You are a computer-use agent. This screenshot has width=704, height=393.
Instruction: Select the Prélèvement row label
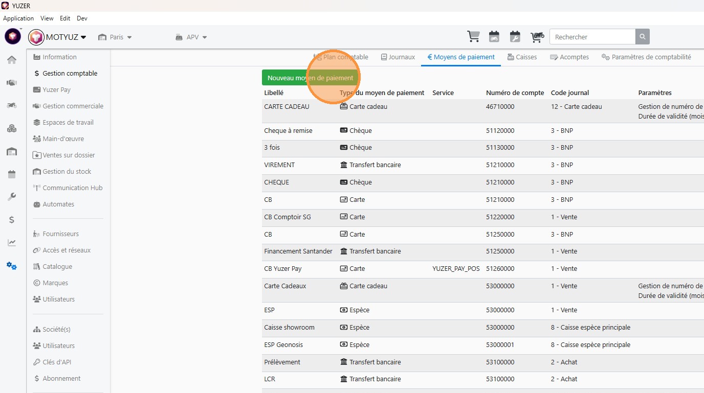(282, 362)
